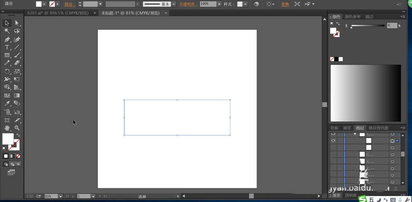
Task: Select the Direct Selection tool
Action: click(x=17, y=23)
